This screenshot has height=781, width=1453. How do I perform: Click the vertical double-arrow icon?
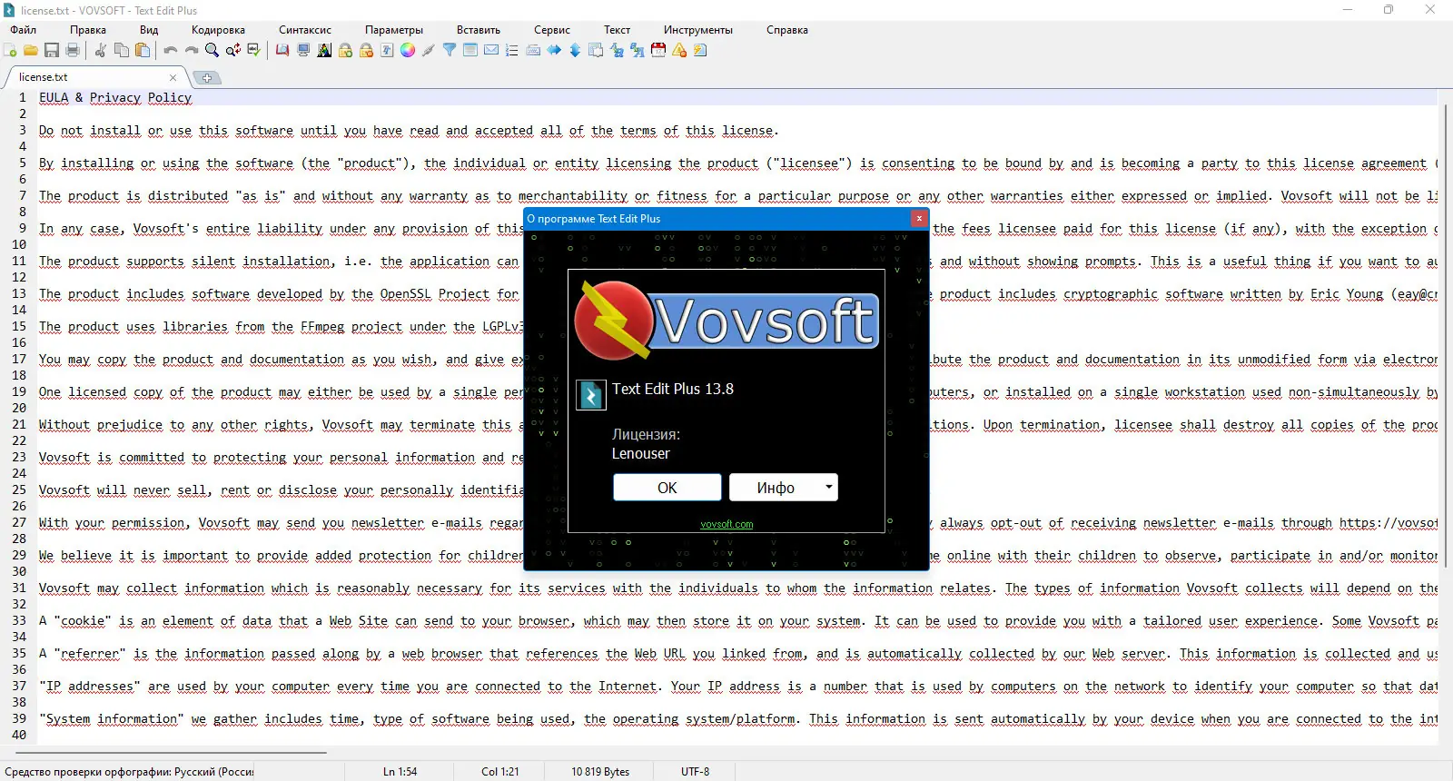(575, 51)
